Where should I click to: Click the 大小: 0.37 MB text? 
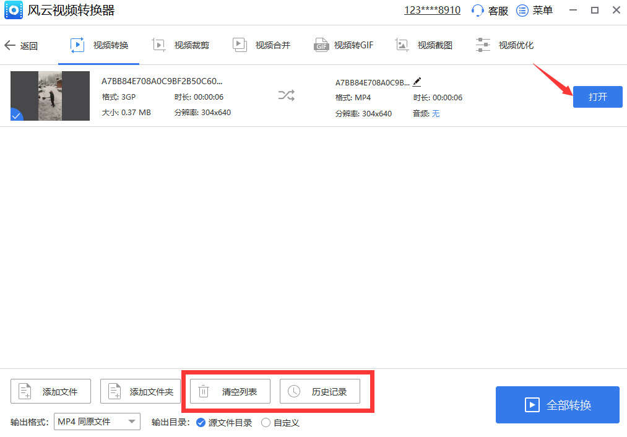click(x=126, y=113)
